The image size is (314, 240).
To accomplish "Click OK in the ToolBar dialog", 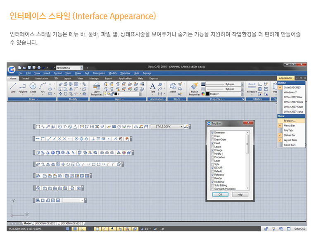I will tap(220, 194).
